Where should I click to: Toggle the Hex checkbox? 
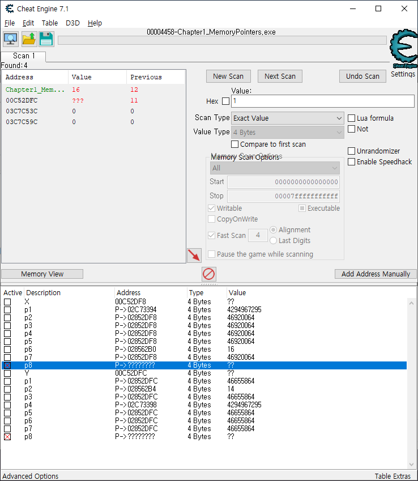pyautogui.click(x=226, y=101)
